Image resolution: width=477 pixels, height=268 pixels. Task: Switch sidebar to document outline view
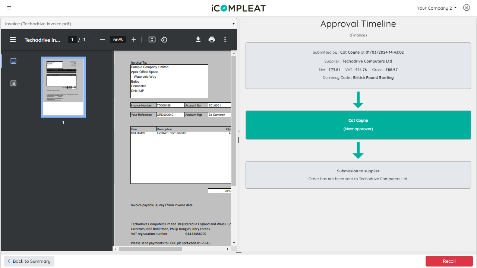coord(13,83)
